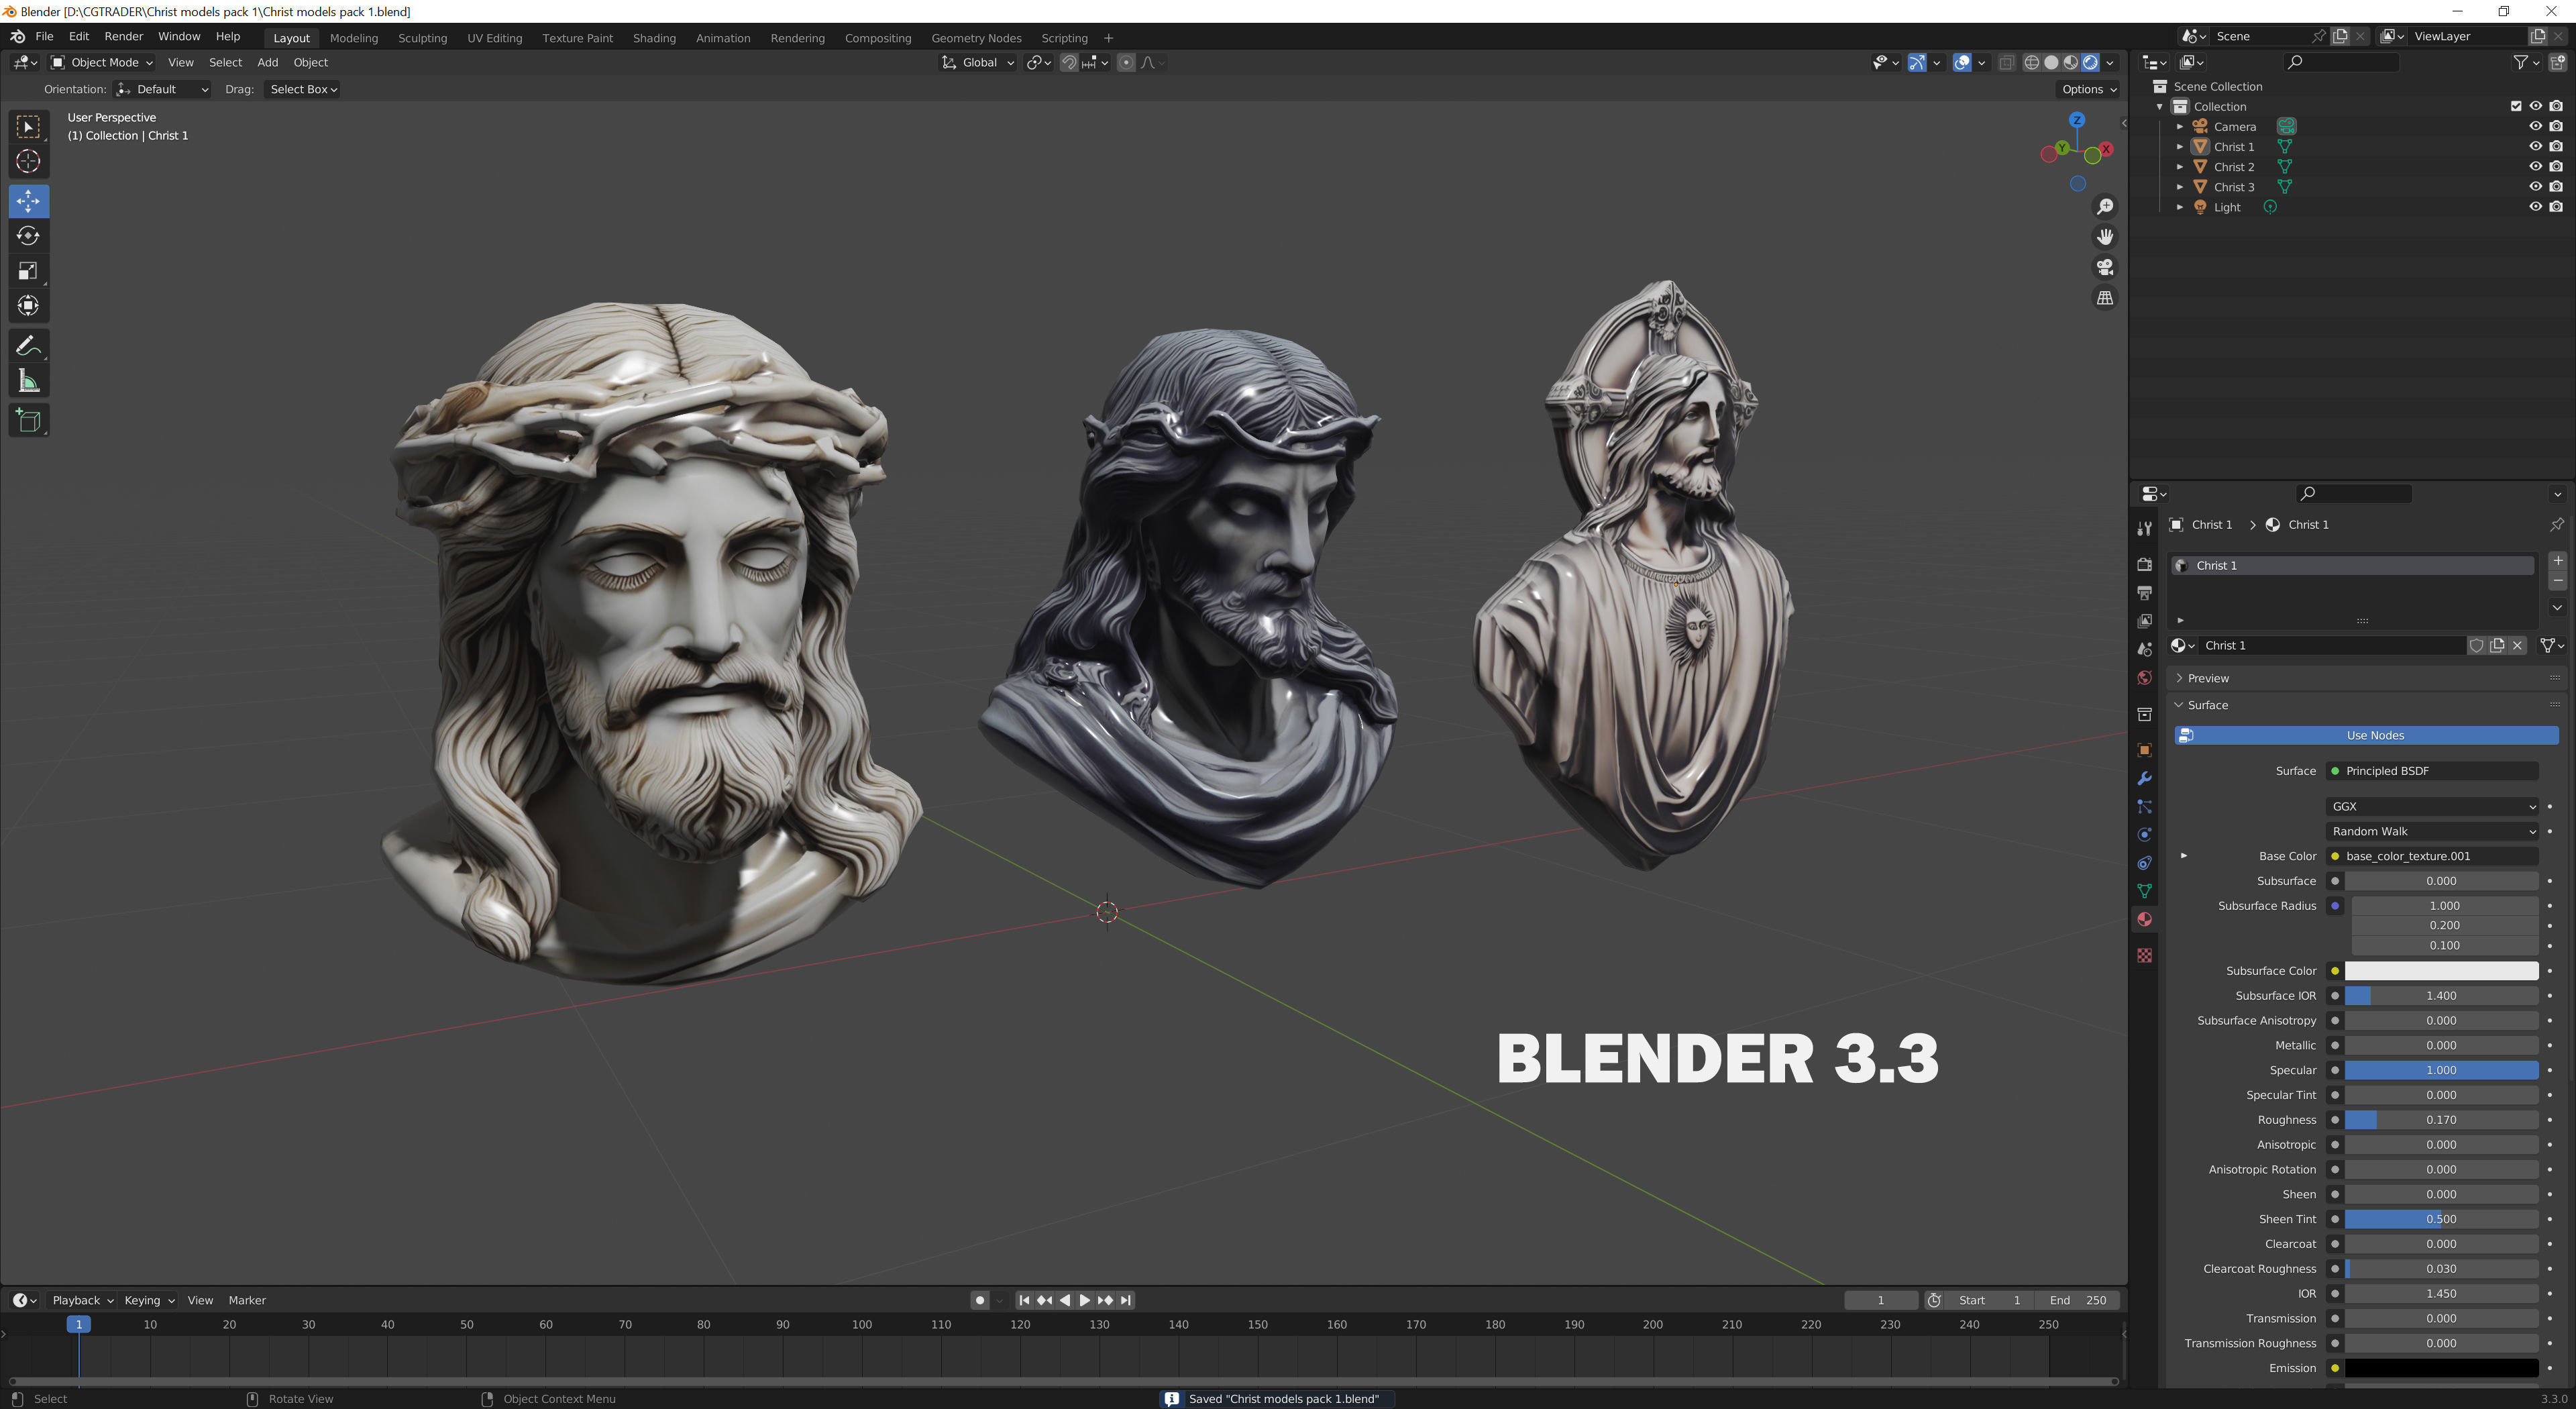2576x1409 pixels.
Task: Click the Roughness slider
Action: coord(2441,1120)
